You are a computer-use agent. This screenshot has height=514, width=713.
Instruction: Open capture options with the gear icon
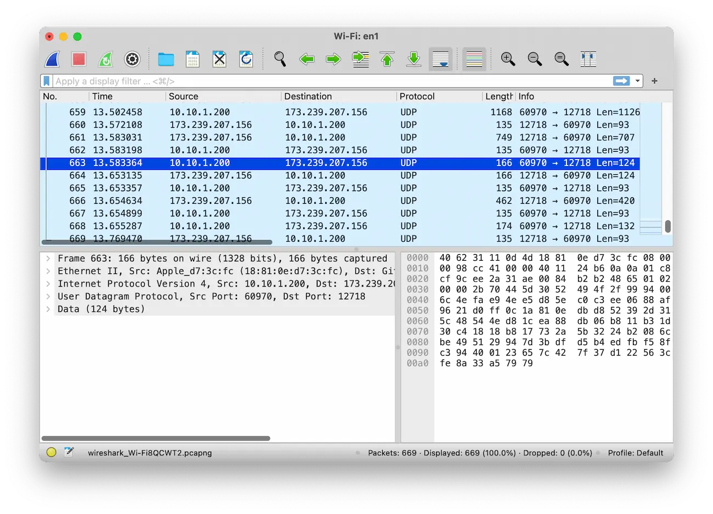pos(132,59)
